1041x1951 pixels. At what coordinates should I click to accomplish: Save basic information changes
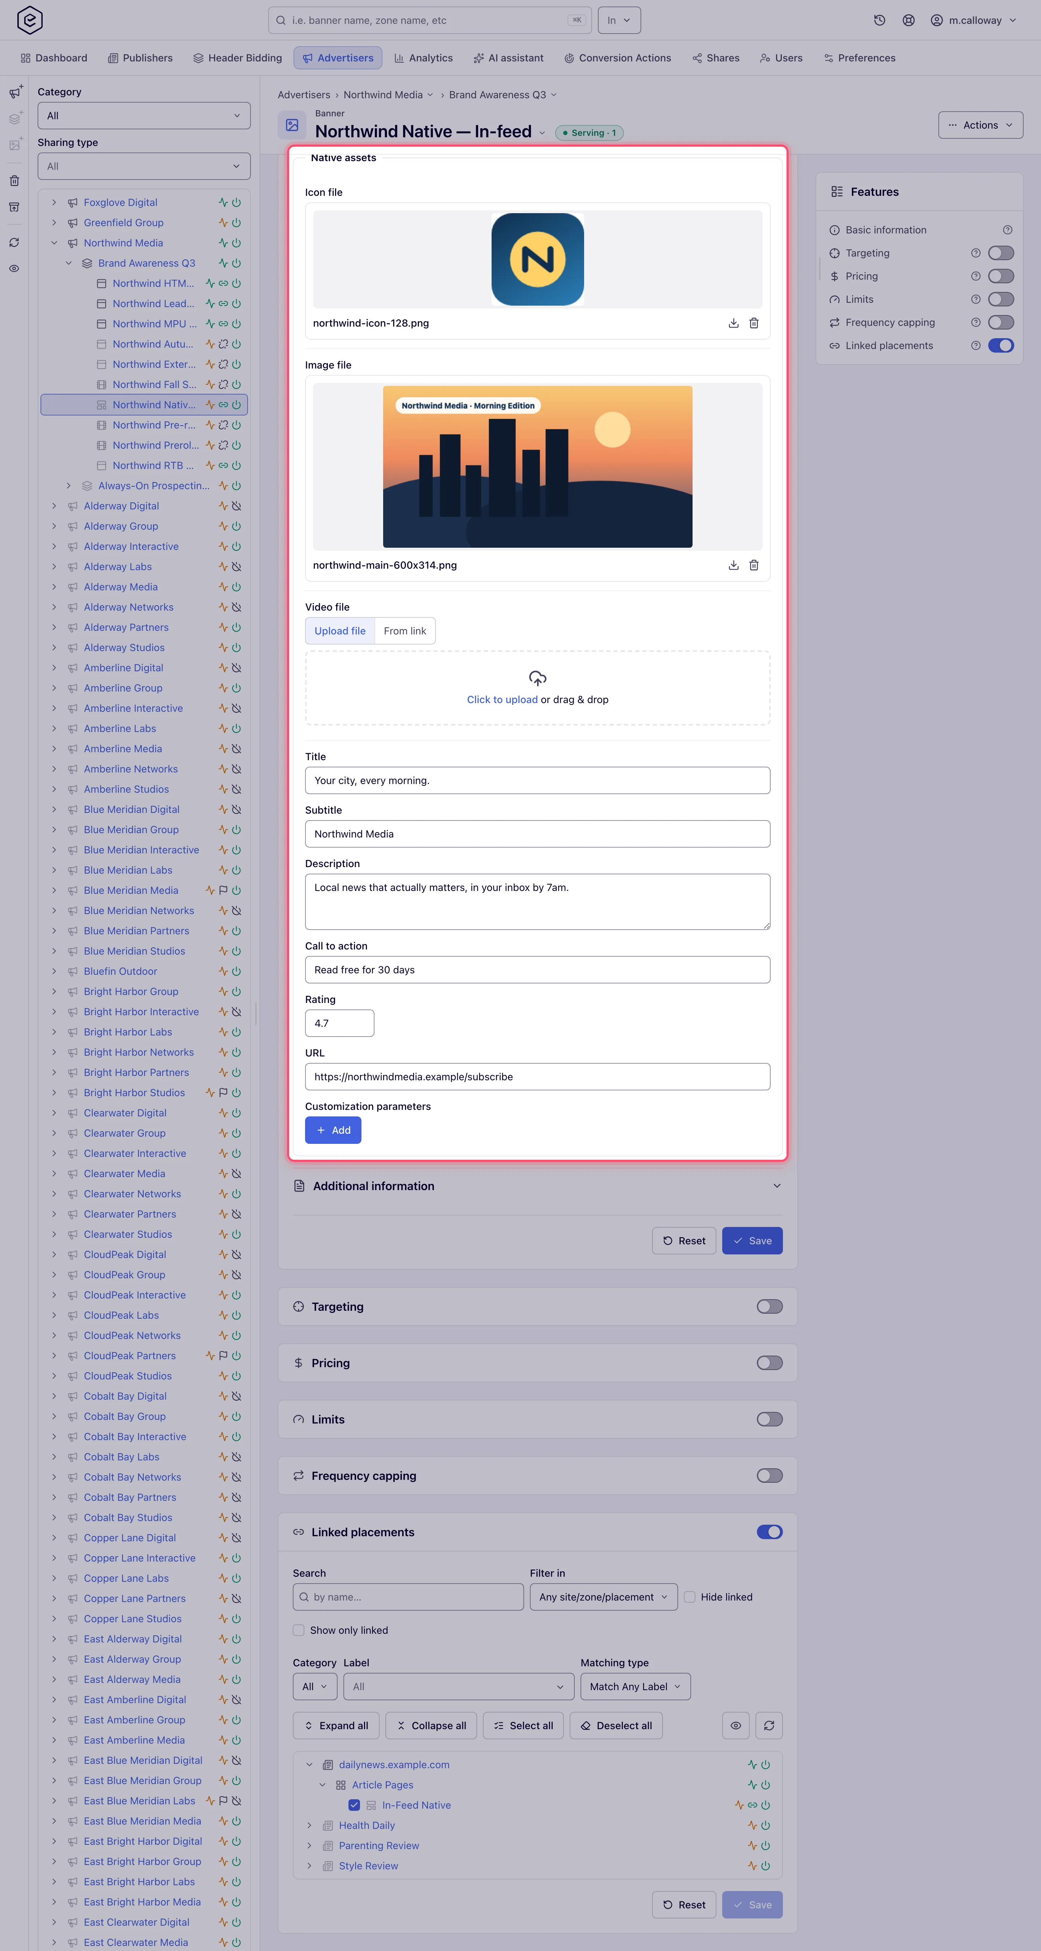point(752,1241)
